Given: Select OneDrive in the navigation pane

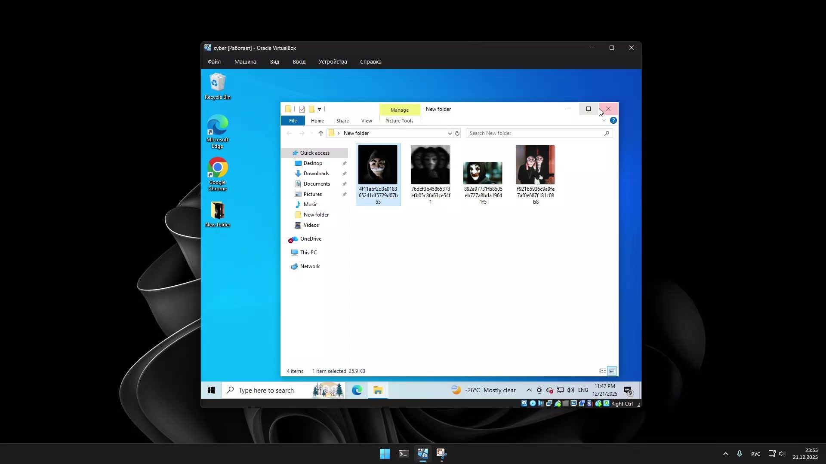Looking at the screenshot, I should pos(311,239).
